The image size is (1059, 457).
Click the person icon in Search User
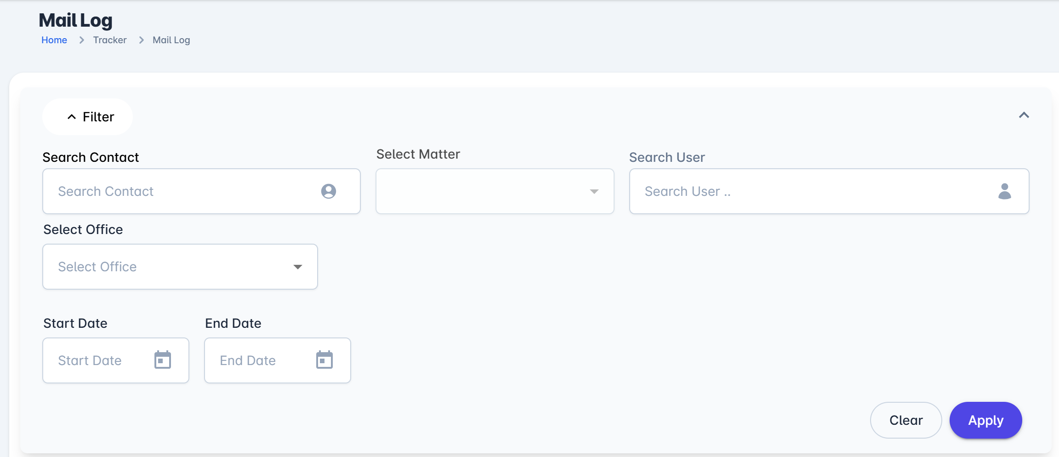coord(1004,191)
